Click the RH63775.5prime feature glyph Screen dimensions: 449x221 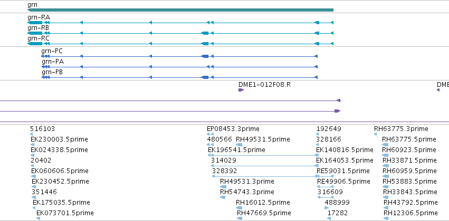385,145
